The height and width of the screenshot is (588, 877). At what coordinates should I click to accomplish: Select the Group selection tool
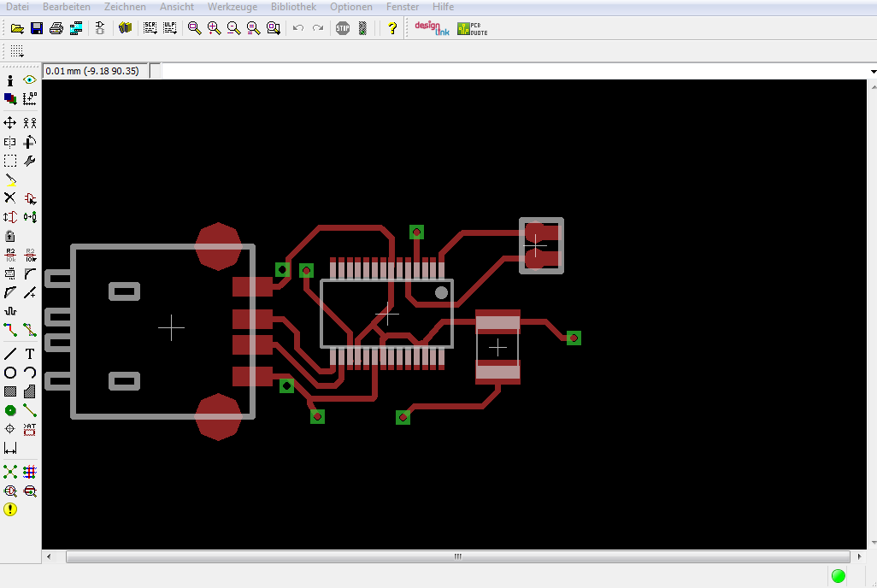click(10, 162)
